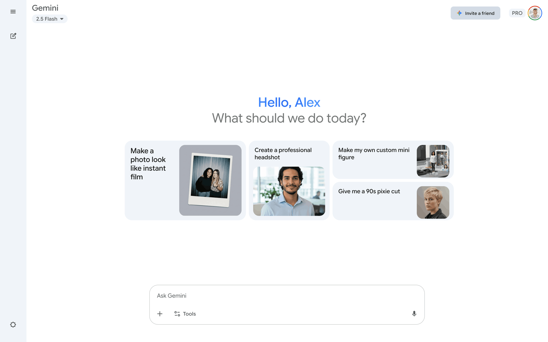Click the pixie cut portrait thumbnail
548x342 pixels.
(433, 202)
